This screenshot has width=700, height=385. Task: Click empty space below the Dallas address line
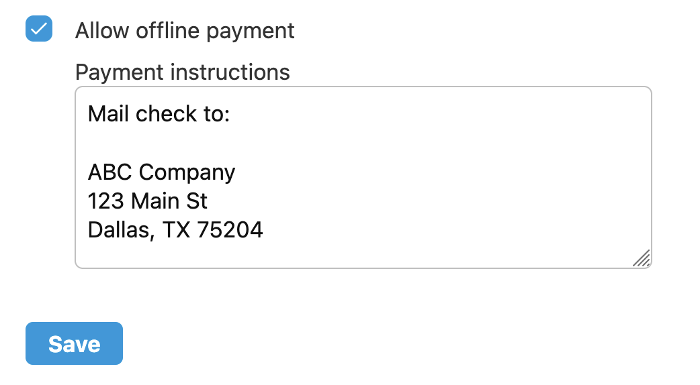coord(336,255)
